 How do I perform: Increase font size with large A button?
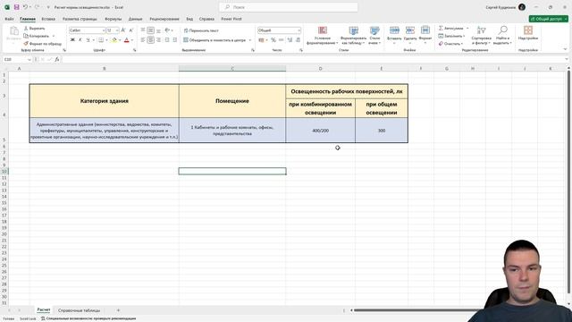click(x=123, y=30)
